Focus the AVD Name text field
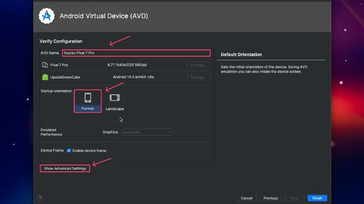 tap(136, 53)
